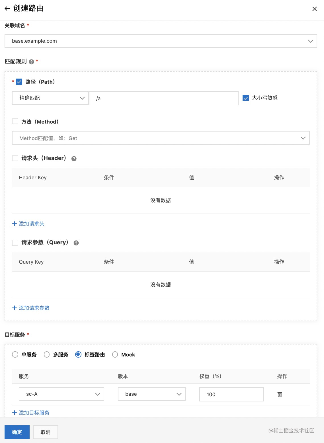Enable the 请求头（Header）checkbox

point(15,158)
